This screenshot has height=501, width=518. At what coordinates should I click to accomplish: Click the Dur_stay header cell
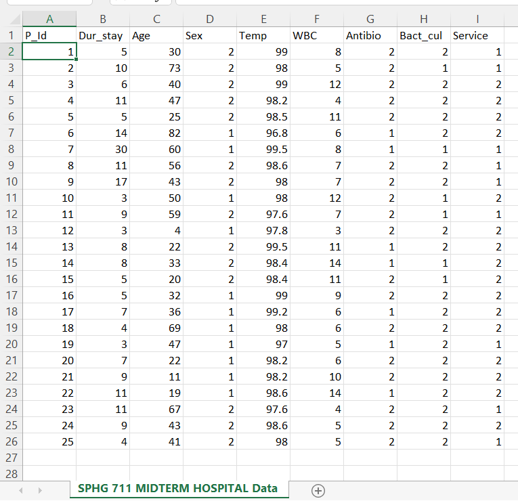pyautogui.click(x=103, y=35)
